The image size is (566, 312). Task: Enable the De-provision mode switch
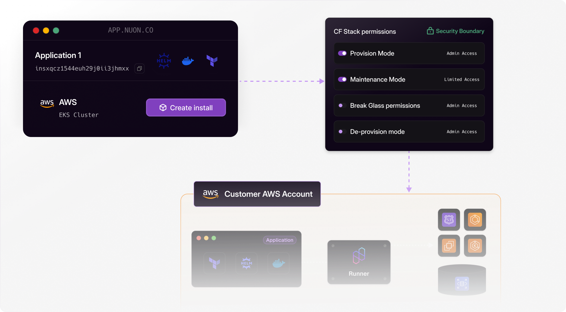click(342, 131)
